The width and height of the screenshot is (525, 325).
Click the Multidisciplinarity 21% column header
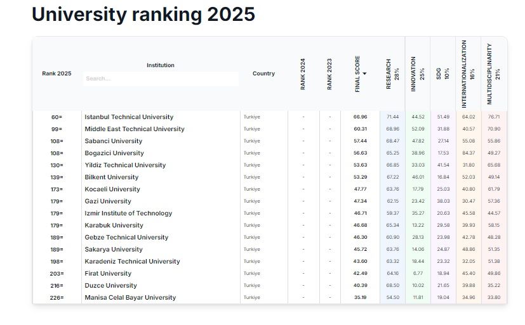tap(493, 73)
